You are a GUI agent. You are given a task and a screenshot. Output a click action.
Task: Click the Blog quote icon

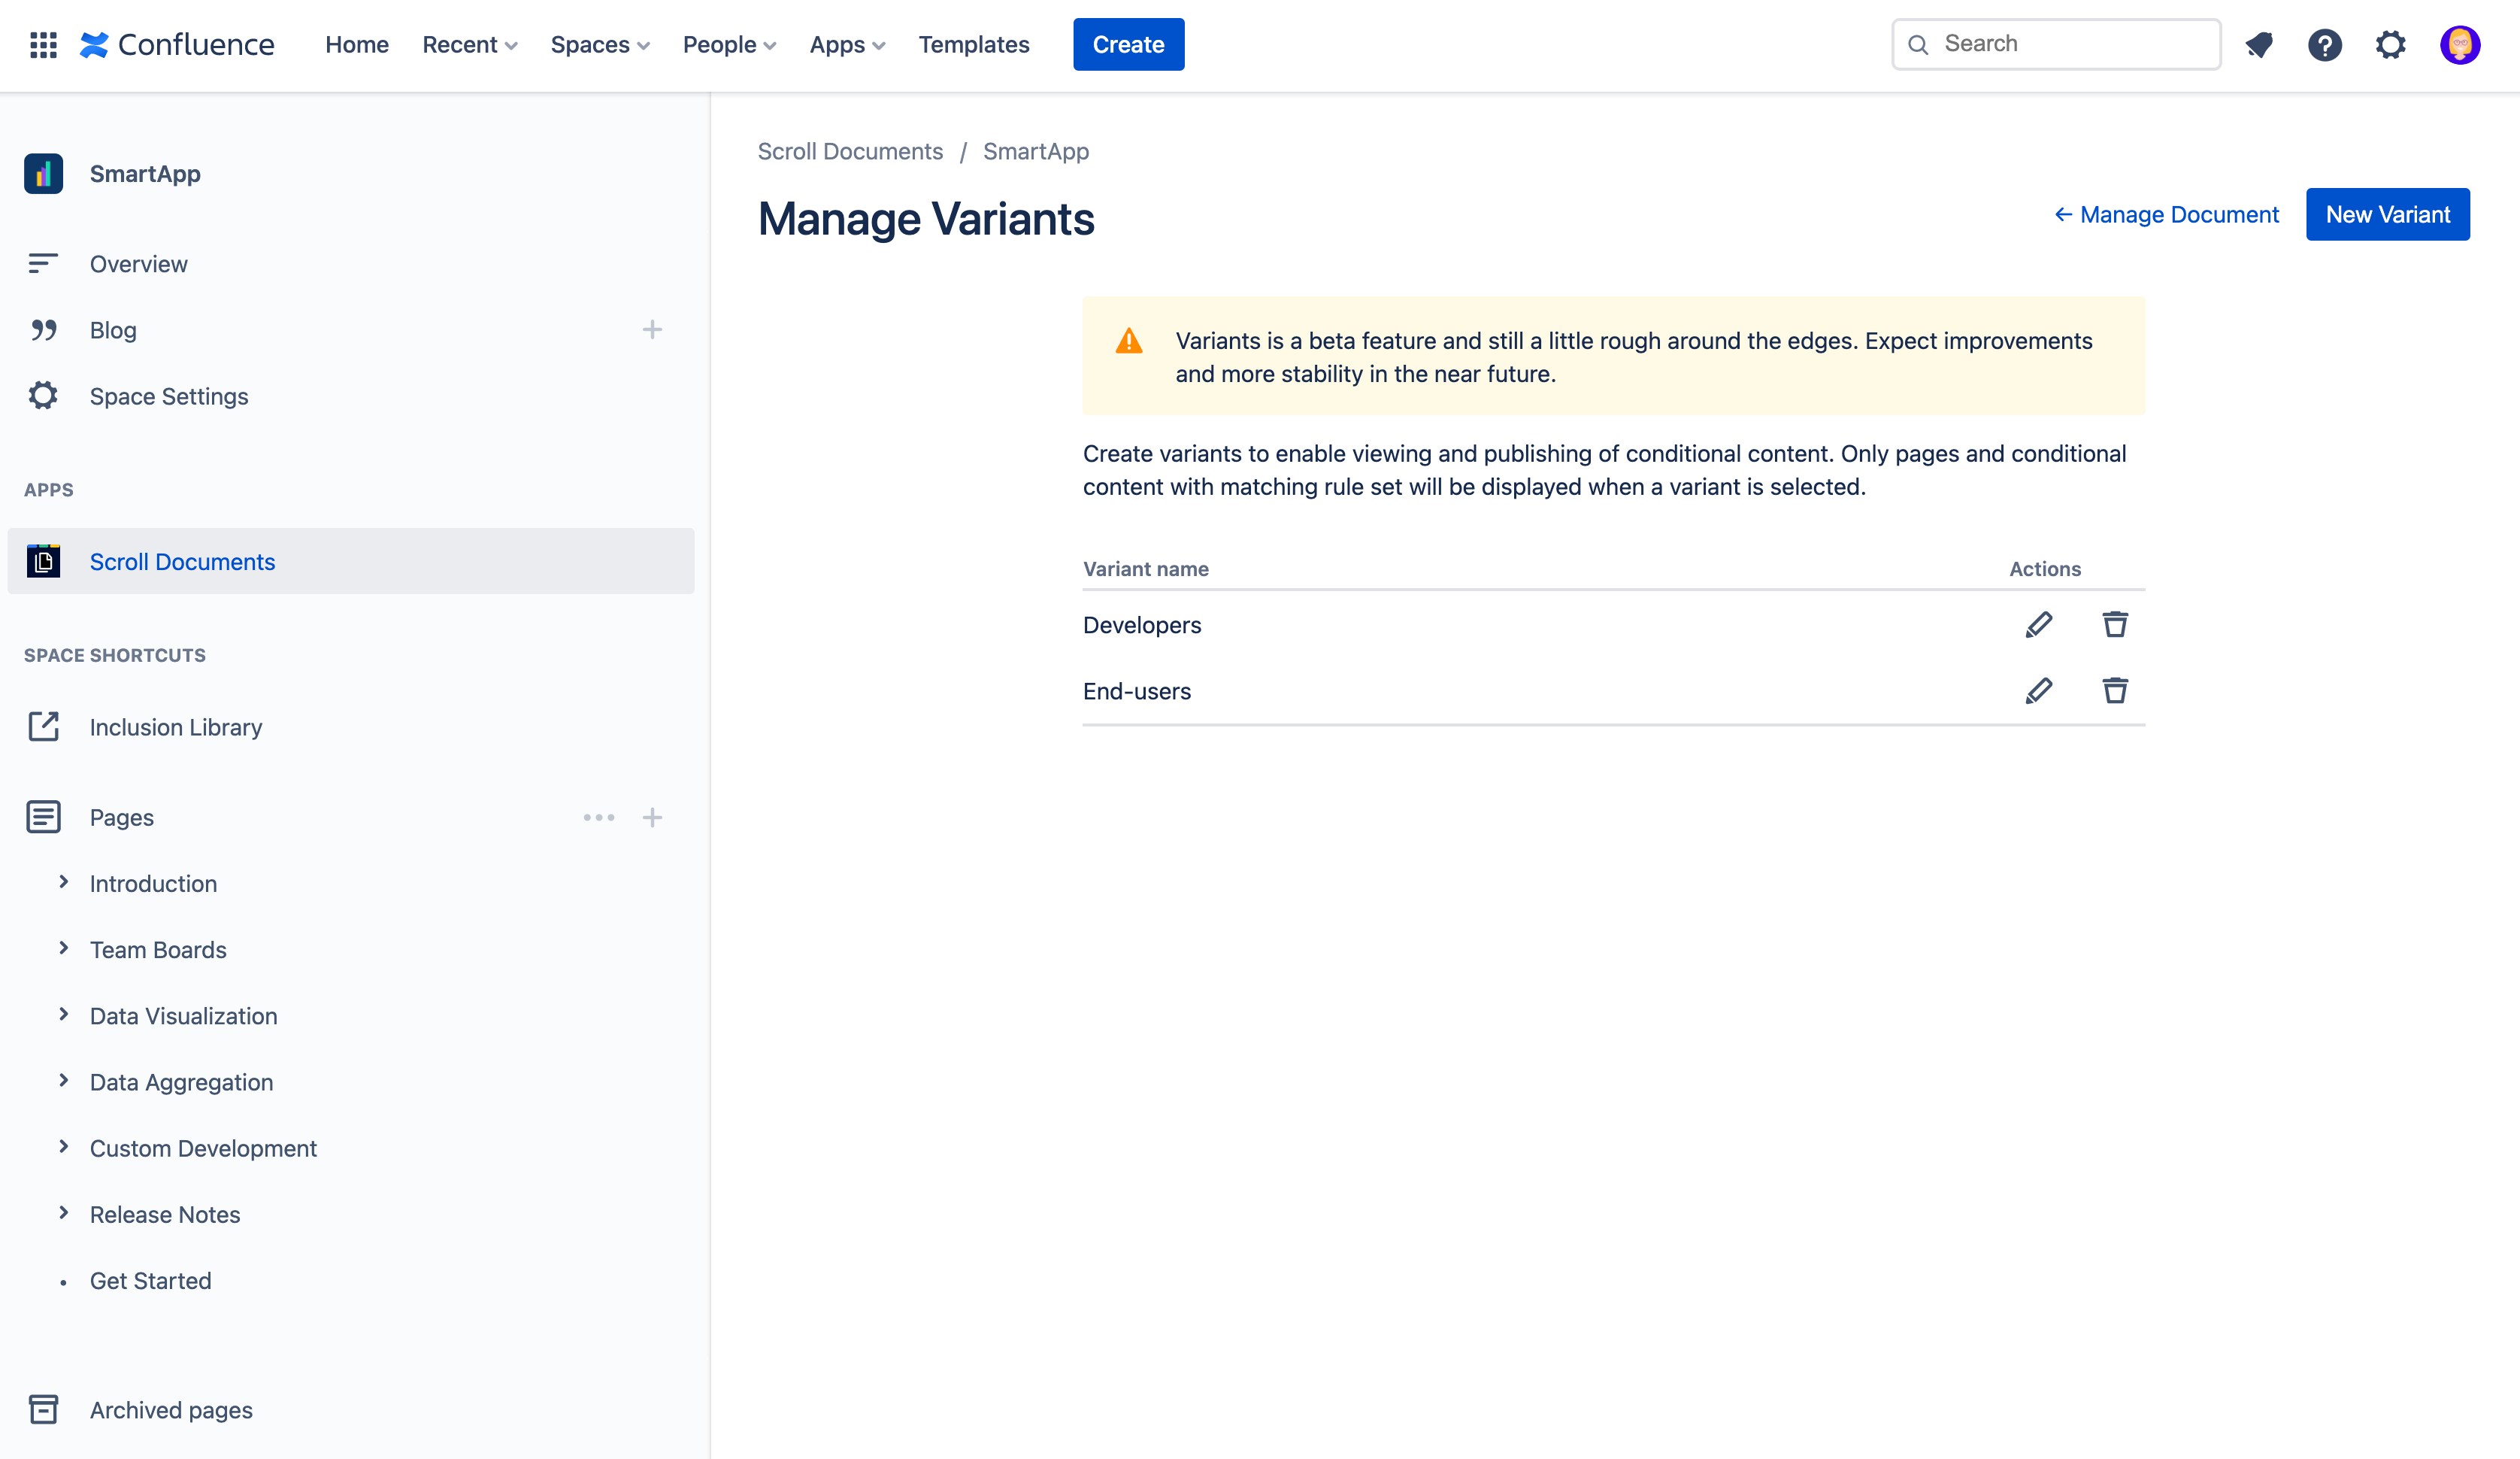[x=43, y=329]
